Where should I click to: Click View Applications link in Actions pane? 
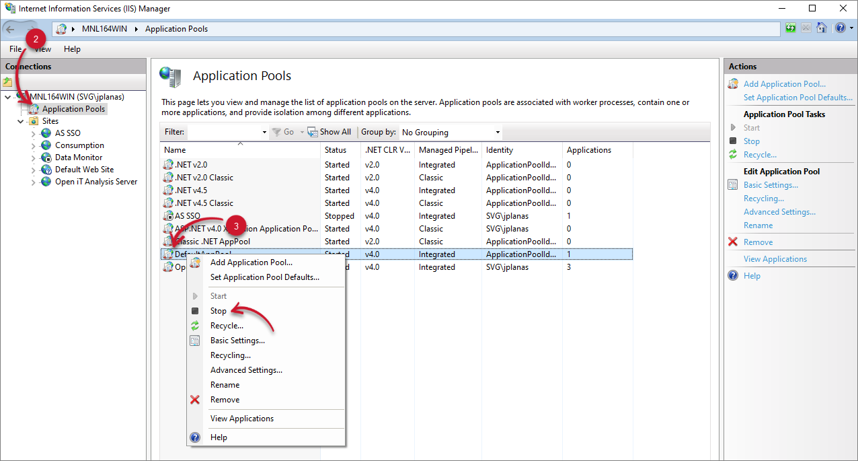[775, 259]
